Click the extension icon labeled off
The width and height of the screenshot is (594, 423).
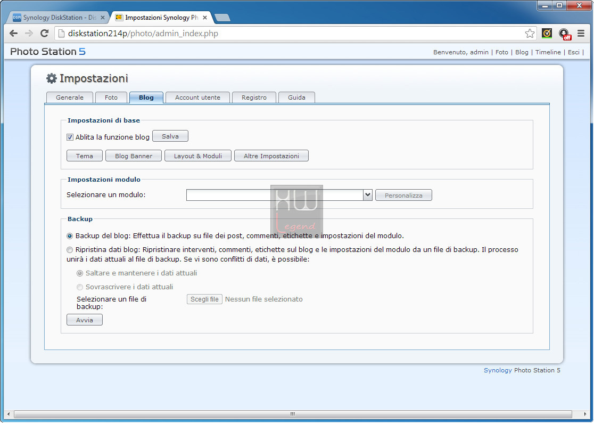pyautogui.click(x=564, y=34)
